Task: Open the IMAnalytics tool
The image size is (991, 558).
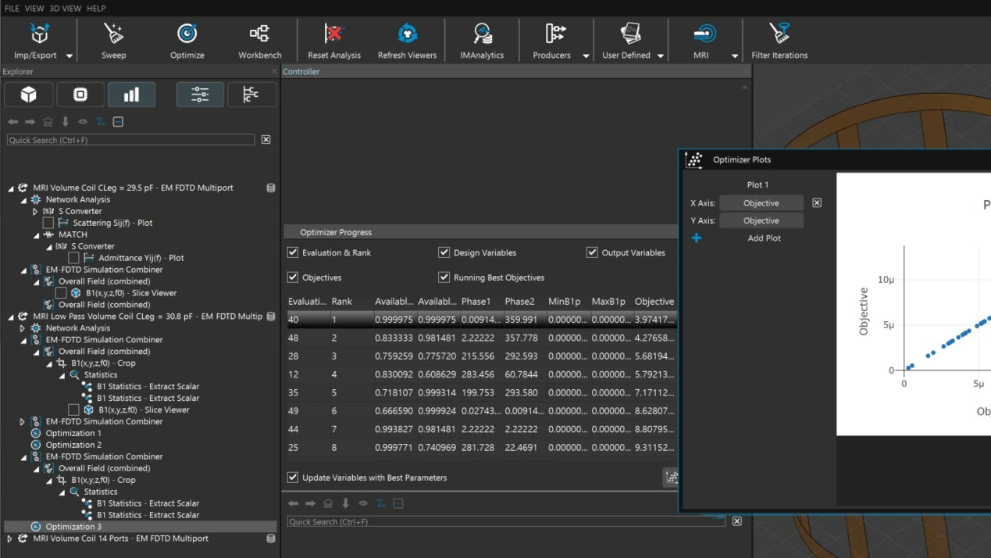Action: (x=482, y=34)
